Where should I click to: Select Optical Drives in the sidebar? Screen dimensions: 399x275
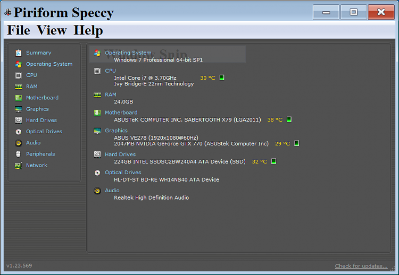(x=44, y=132)
